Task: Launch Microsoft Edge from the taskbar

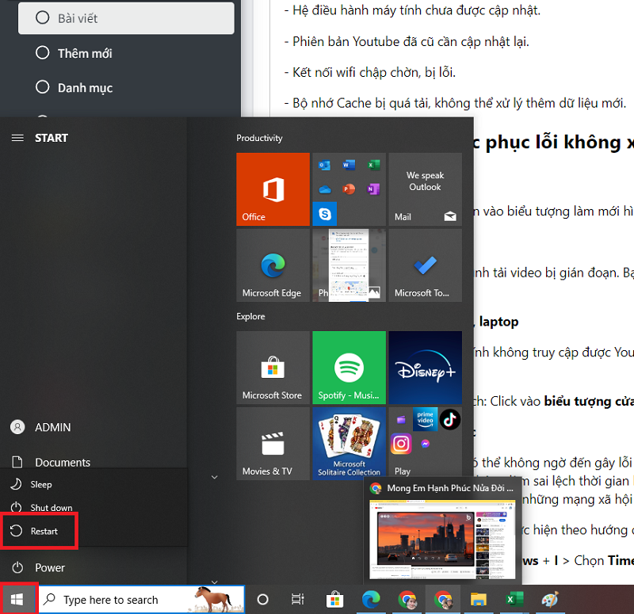Action: [x=371, y=599]
